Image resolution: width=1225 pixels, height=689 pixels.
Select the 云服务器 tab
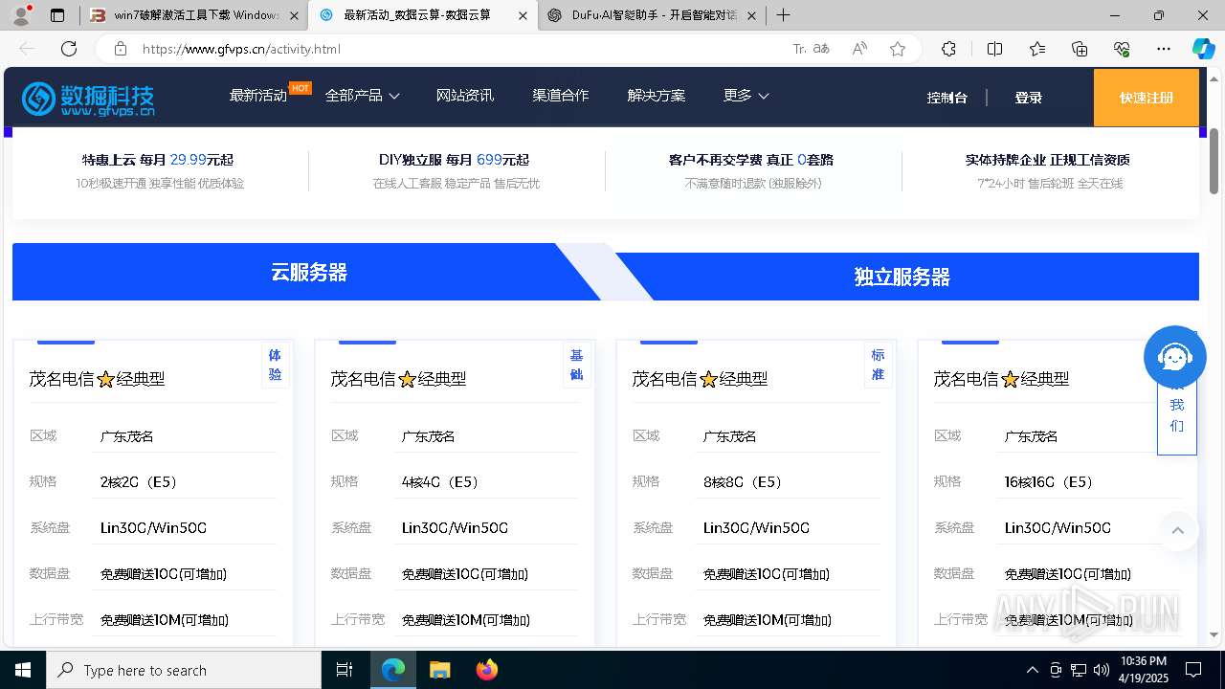pyautogui.click(x=309, y=272)
